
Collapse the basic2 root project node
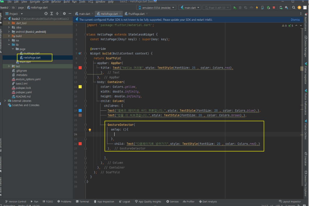click(x=5, y=19)
